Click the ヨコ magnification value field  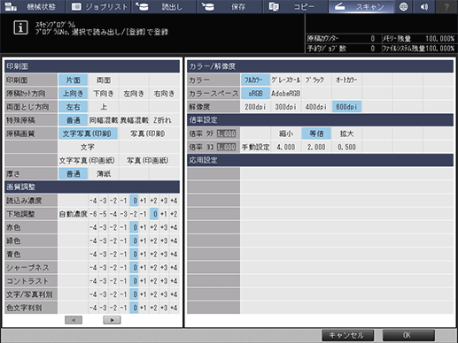pyautogui.click(x=227, y=147)
